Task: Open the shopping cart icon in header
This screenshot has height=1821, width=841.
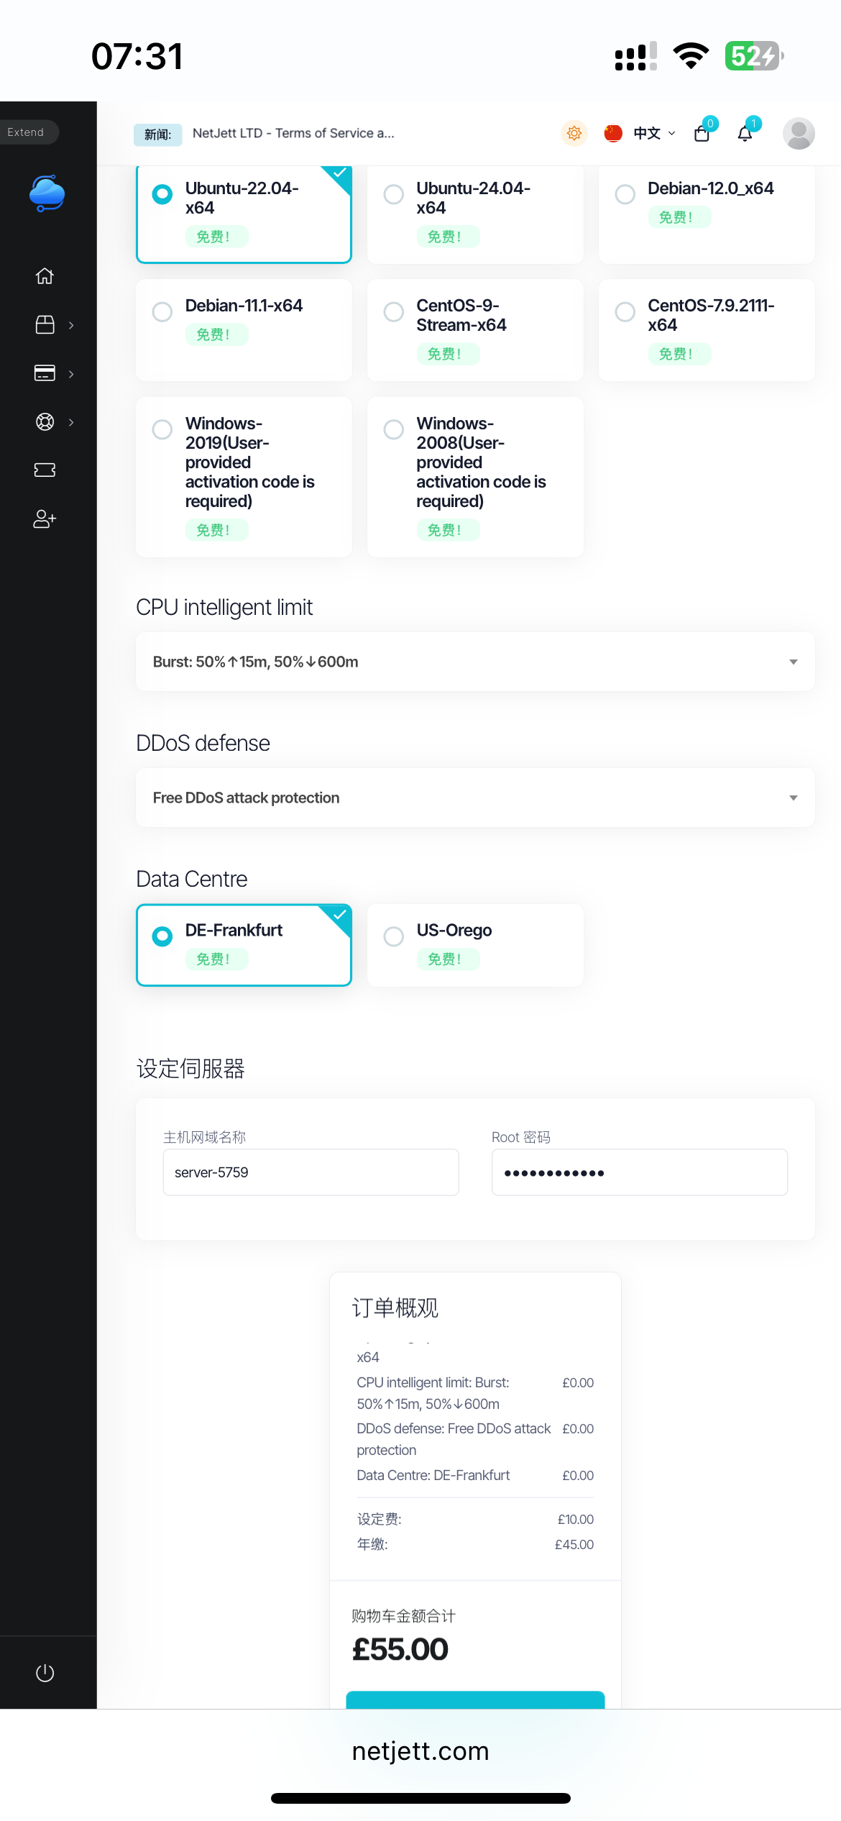Action: point(702,133)
